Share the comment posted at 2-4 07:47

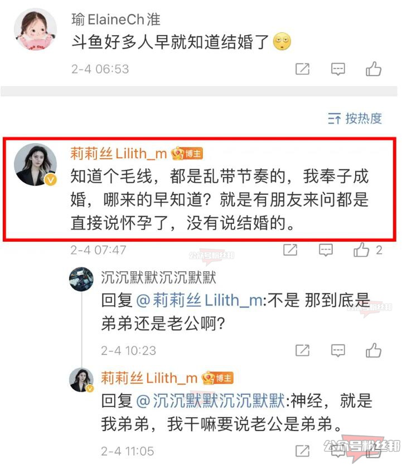290,249
